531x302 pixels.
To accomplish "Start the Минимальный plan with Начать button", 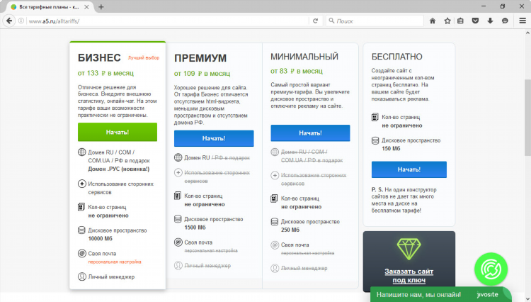I will tap(310, 133).
